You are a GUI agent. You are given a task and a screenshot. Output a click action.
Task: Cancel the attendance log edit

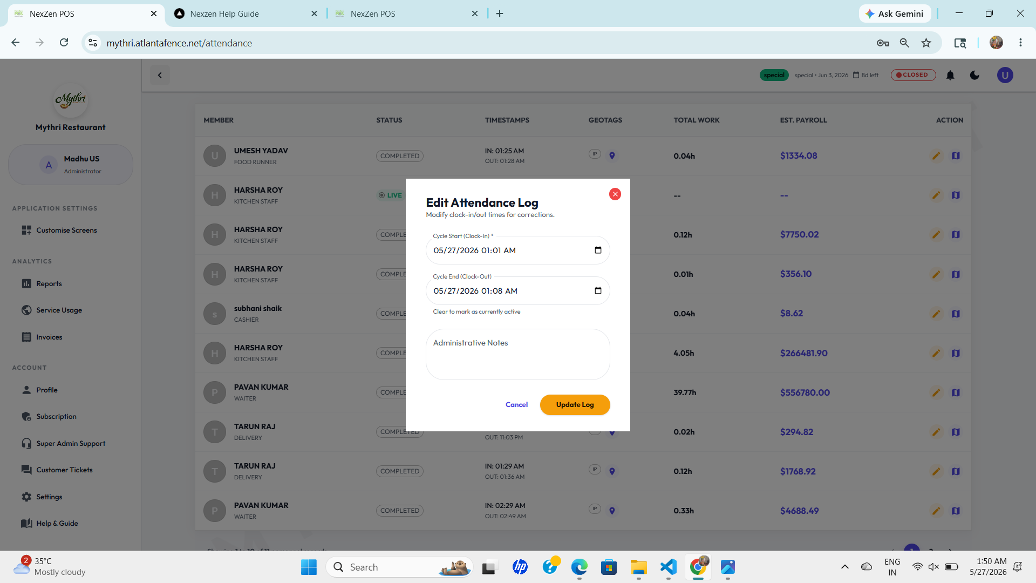coord(516,405)
